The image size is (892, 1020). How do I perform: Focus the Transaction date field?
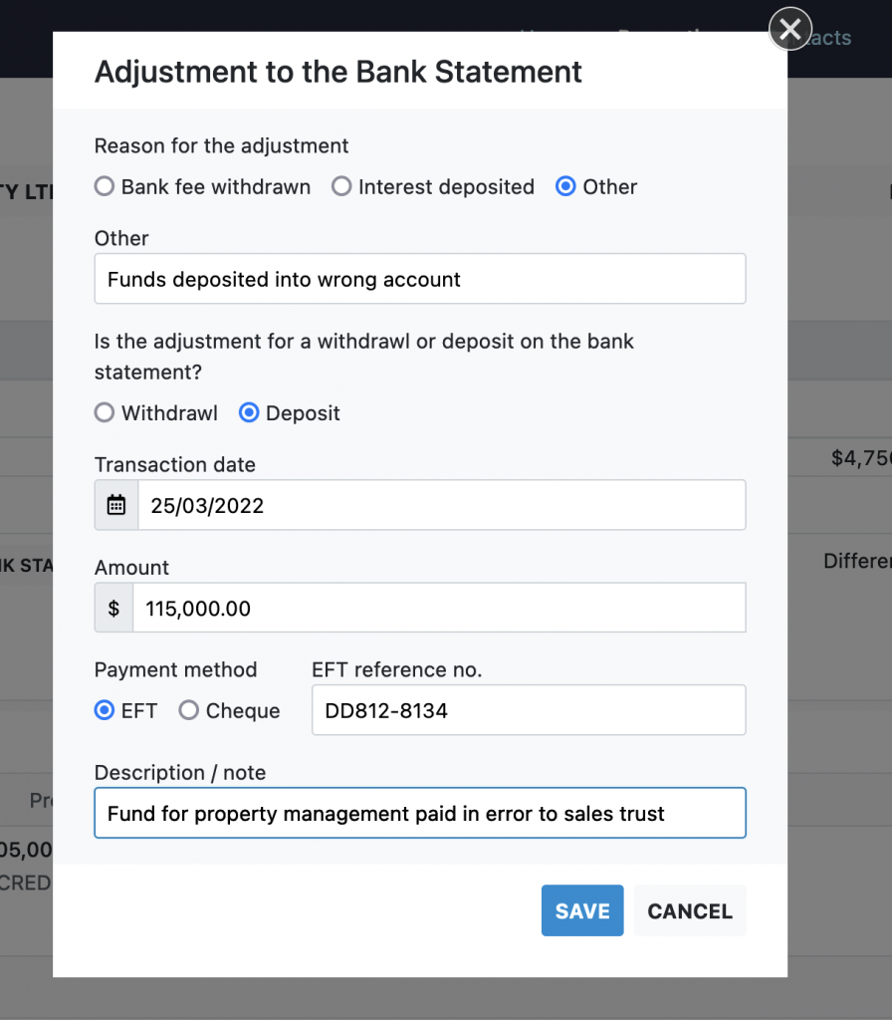click(441, 505)
